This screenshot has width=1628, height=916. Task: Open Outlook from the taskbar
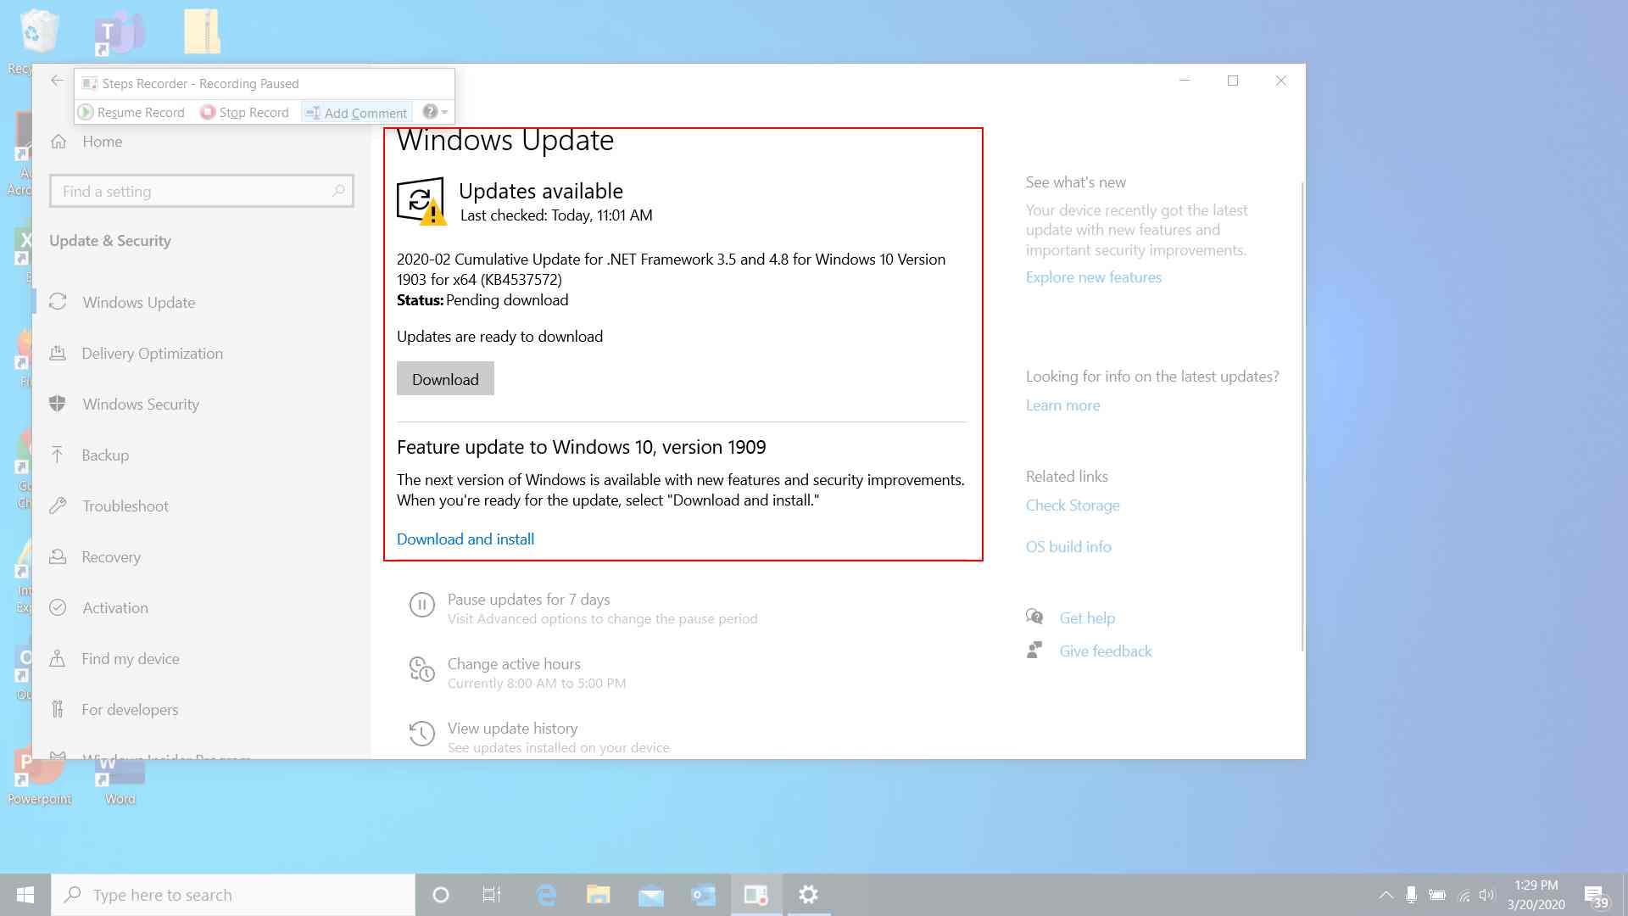coord(703,895)
